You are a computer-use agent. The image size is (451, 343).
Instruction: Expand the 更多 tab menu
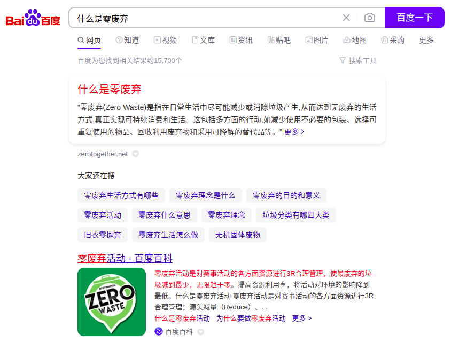pos(426,40)
